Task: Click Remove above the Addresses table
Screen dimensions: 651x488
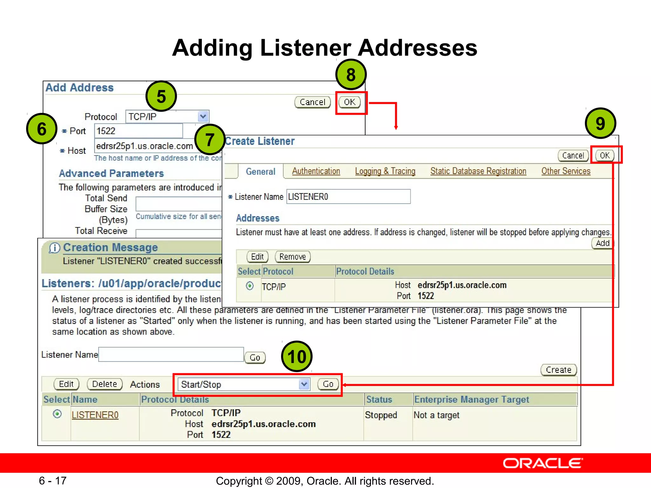Action: [292, 256]
